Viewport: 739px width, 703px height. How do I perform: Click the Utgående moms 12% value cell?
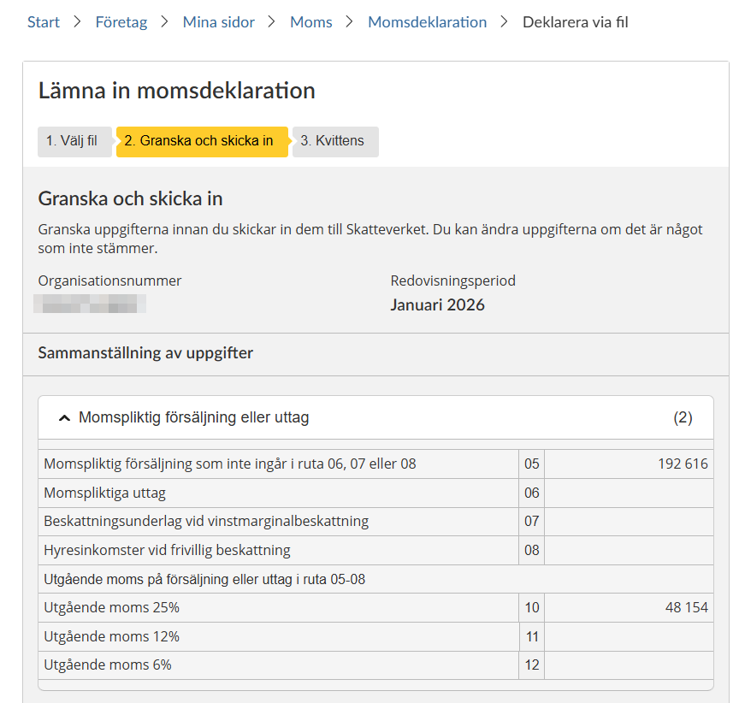[x=629, y=637]
